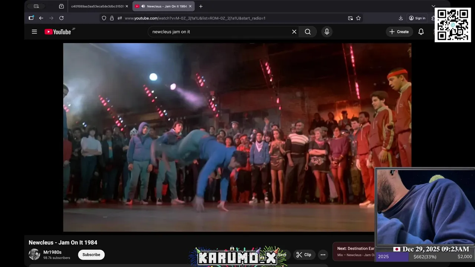Click the browser Sign in button

click(417, 18)
